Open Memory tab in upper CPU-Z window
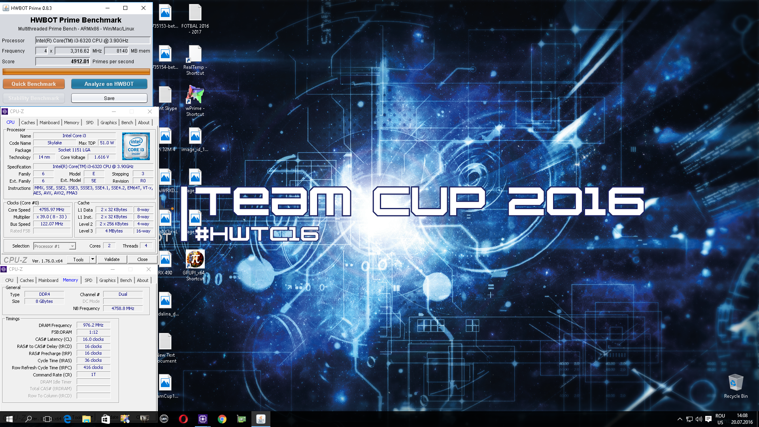The image size is (759, 427). point(72,123)
